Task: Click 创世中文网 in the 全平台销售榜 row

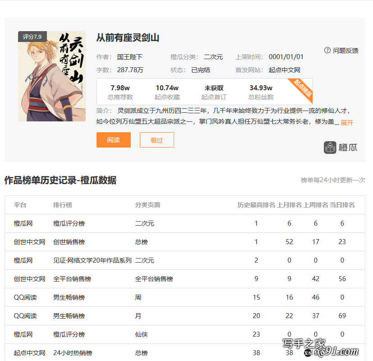Action: (x=29, y=279)
